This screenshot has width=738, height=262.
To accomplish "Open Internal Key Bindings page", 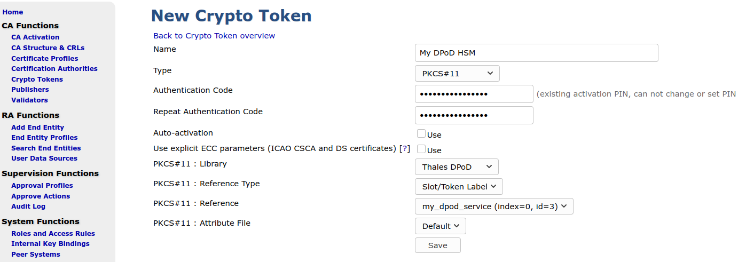I will (x=50, y=244).
